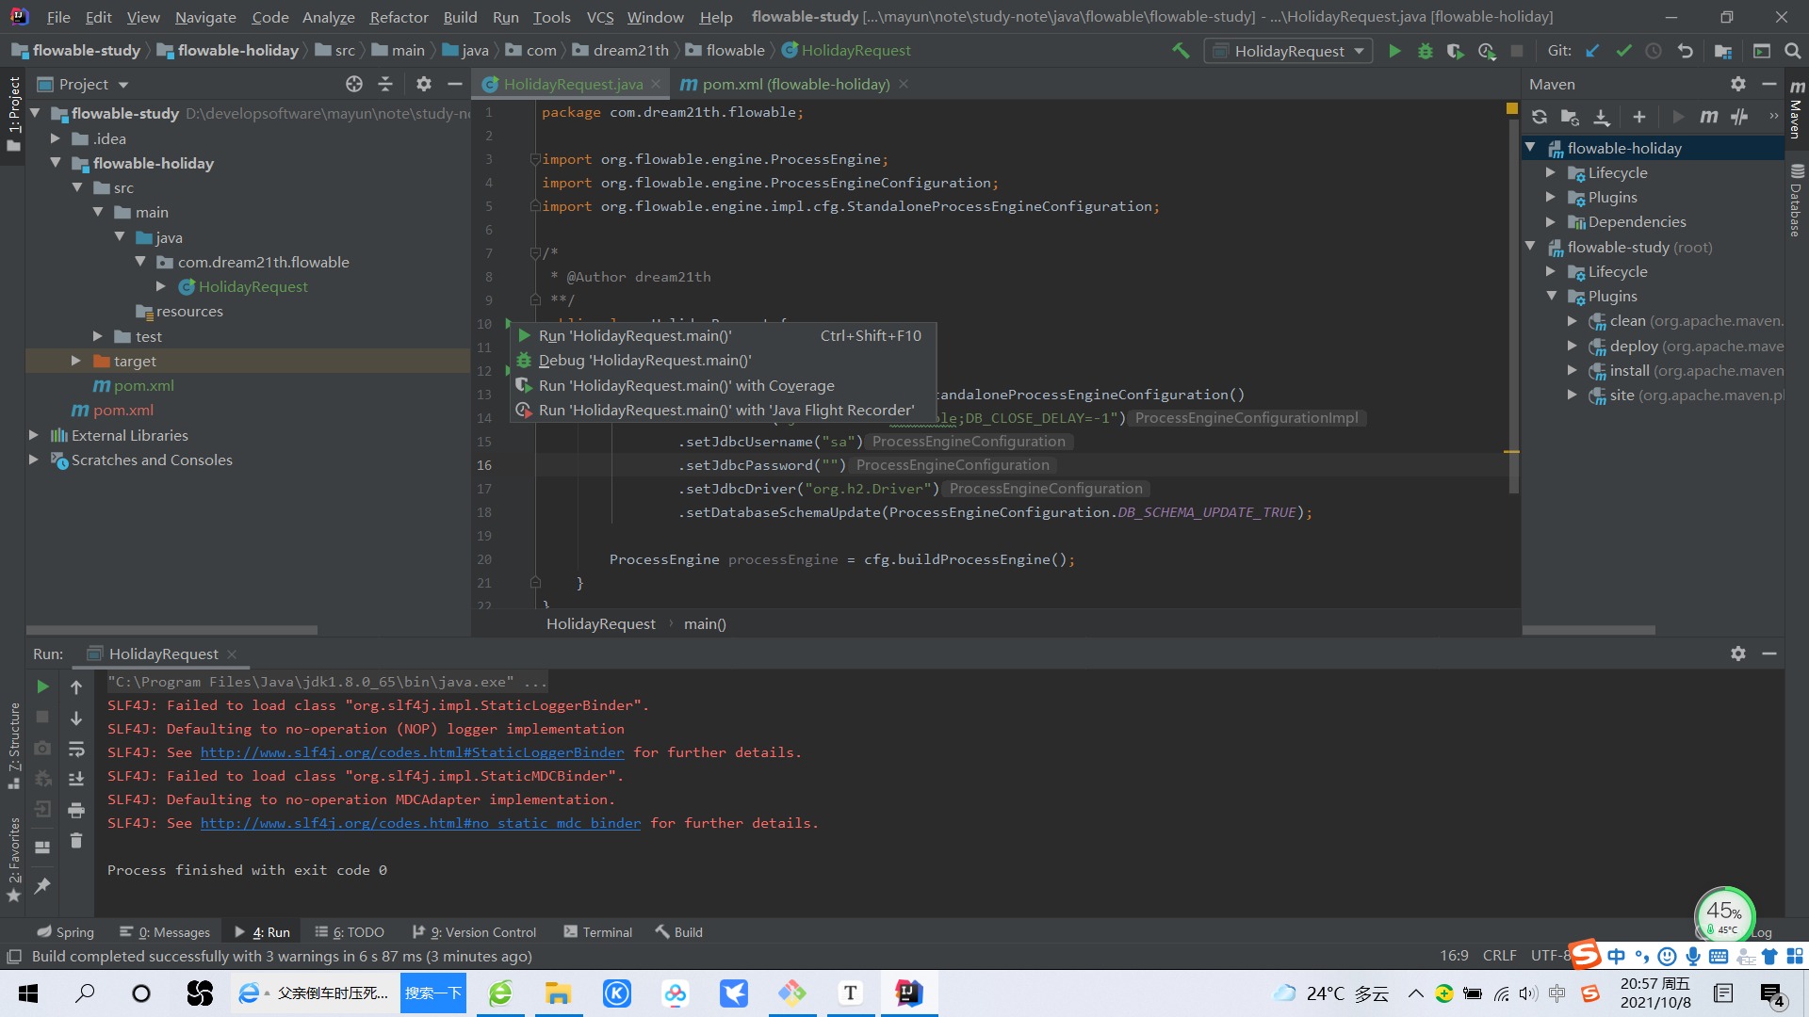
Task: Click the green Run button in toolbar
Action: pyautogui.click(x=1394, y=51)
